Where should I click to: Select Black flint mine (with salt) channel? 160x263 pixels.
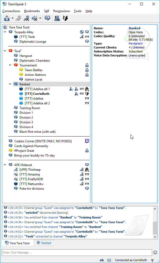point(37,132)
